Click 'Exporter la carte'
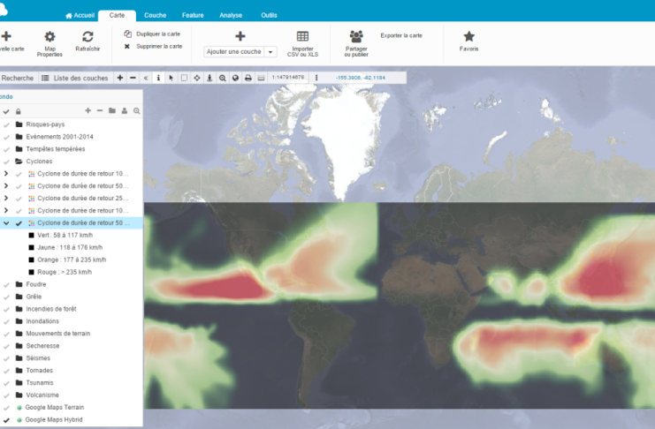This screenshot has height=429, width=655. click(x=401, y=35)
